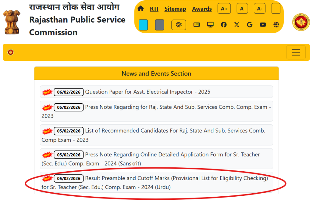Expand the small emblem menu on yellow navbar

pos(11,52)
